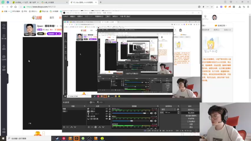The height and width of the screenshot is (141, 251).
Task: Remove the selected scene with the minus icon
Action: pyautogui.click(x=67, y=127)
